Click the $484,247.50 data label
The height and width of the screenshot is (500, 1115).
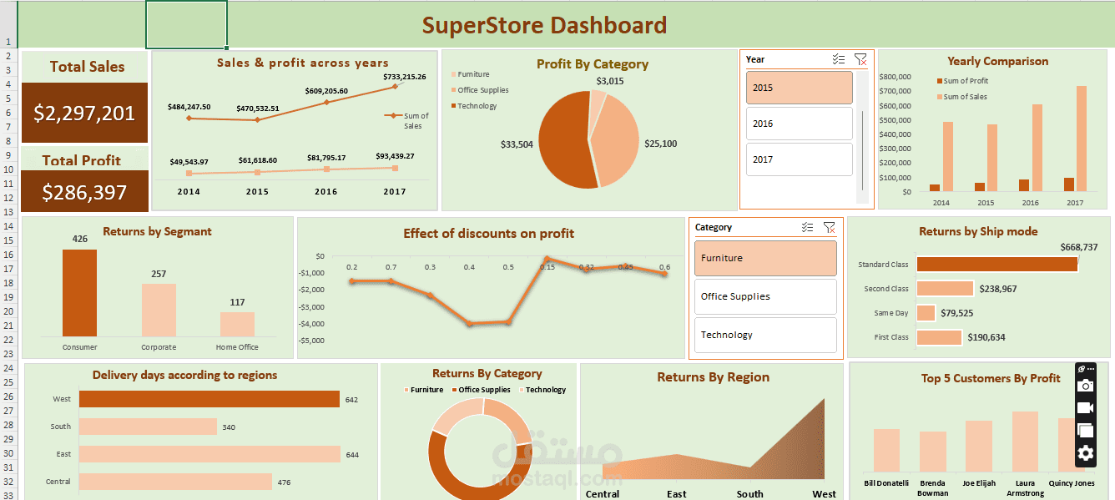(x=189, y=107)
